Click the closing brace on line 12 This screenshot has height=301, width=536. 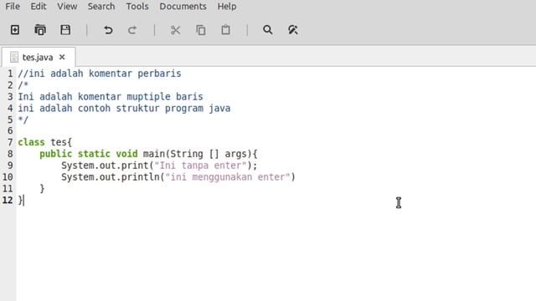[20, 201]
